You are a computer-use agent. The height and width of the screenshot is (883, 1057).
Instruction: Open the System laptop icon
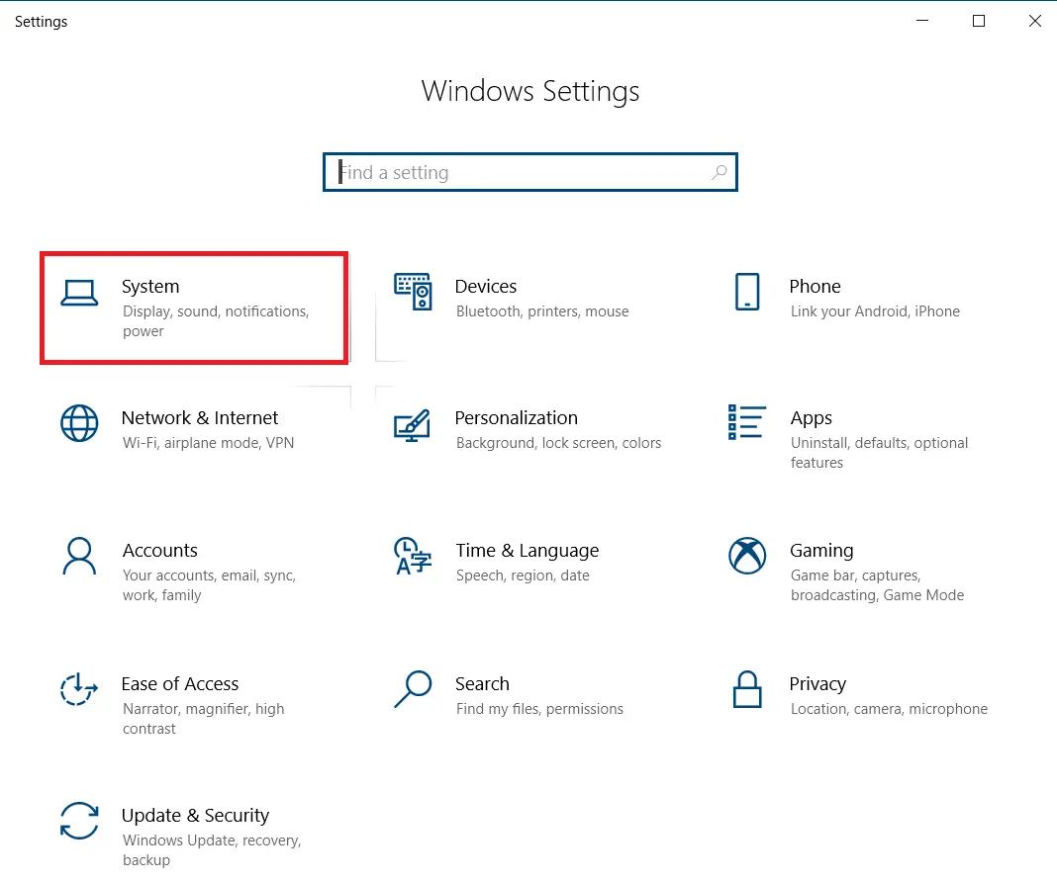79,293
